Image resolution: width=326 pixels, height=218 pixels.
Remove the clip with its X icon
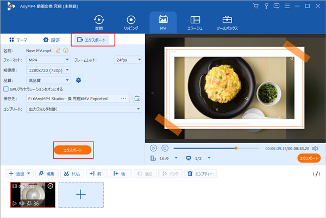[51, 186]
